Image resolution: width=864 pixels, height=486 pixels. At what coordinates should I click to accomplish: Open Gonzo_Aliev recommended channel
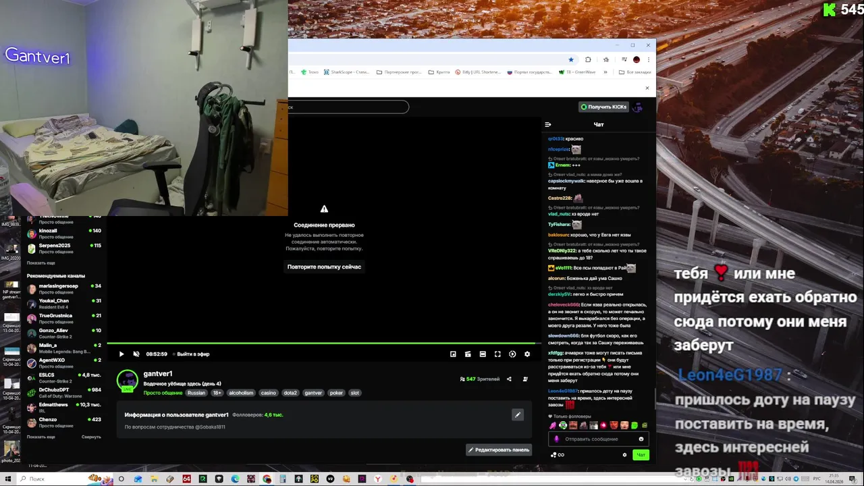(x=64, y=333)
